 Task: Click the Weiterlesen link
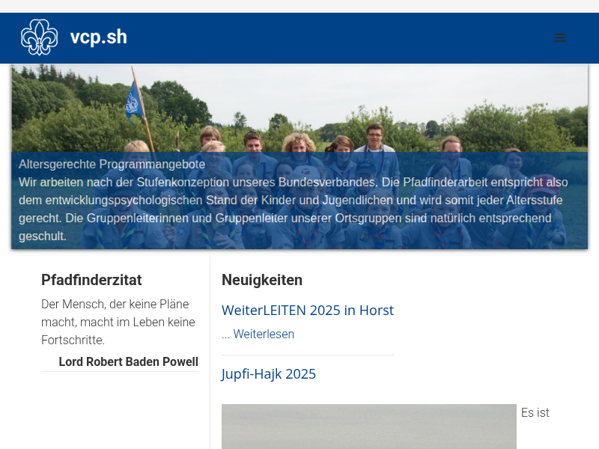tap(264, 335)
